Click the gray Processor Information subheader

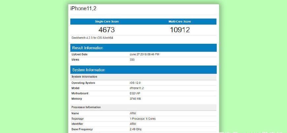point(86,107)
